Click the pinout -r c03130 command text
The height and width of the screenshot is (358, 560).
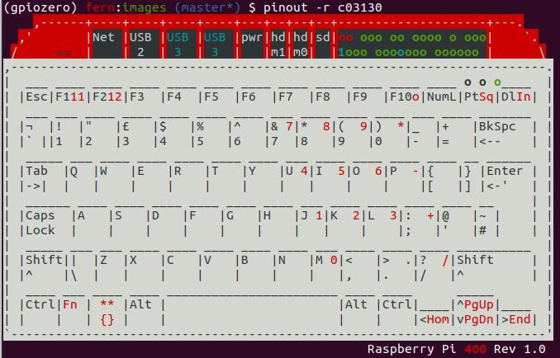323,8
